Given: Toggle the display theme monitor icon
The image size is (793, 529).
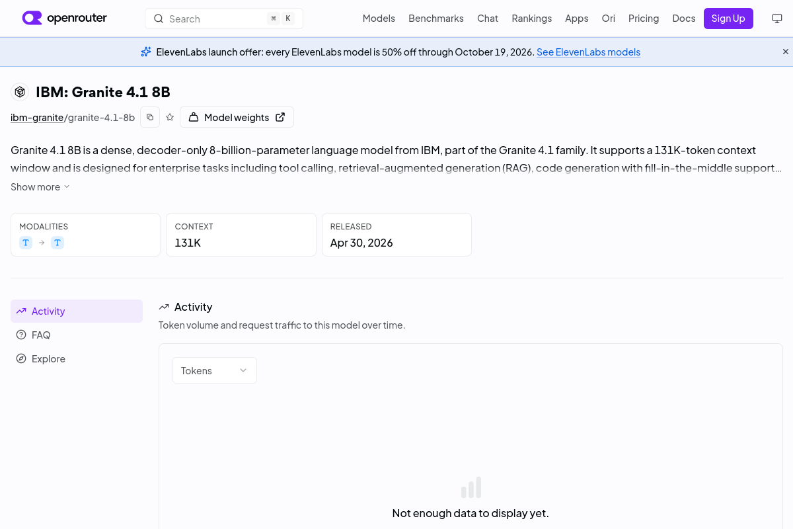Looking at the screenshot, I should [x=777, y=19].
